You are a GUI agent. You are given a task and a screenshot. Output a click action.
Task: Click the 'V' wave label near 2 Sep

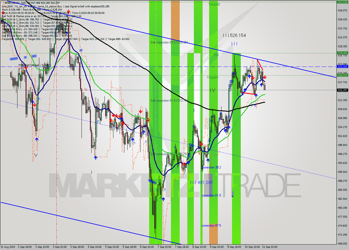click(x=36, y=155)
